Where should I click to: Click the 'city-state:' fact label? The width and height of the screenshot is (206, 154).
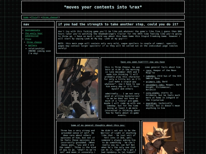(x=153, y=93)
